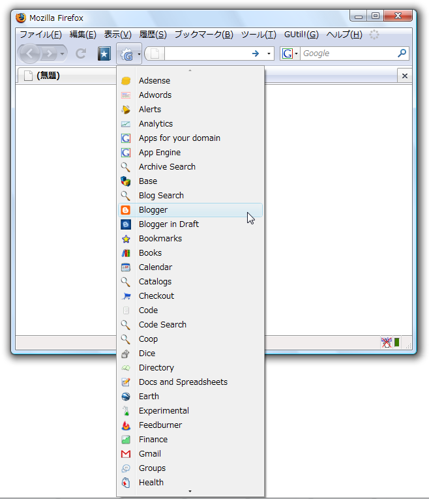
Task: Click the Alerts bell icon
Action: click(x=126, y=110)
